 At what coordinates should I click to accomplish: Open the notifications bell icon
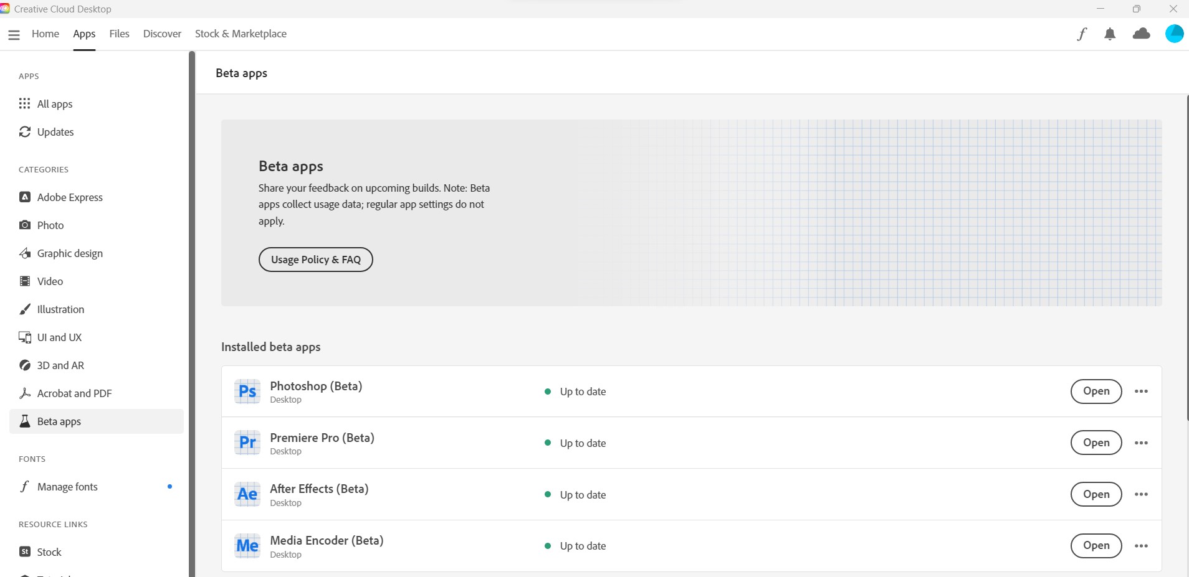pyautogui.click(x=1110, y=34)
